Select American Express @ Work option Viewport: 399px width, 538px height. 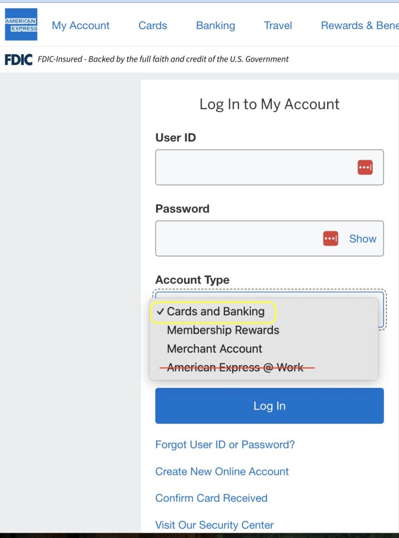coord(235,368)
